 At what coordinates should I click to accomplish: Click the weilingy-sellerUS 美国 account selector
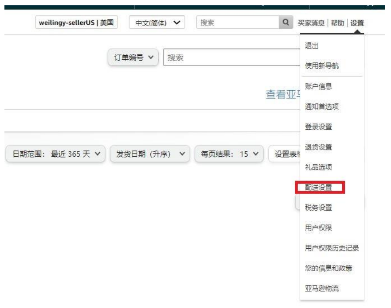[76, 23]
